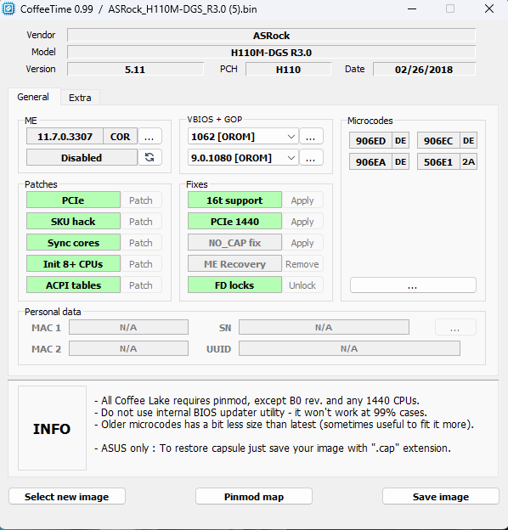The image size is (508, 530).
Task: Click the 16t support Apply button
Action: (302, 200)
